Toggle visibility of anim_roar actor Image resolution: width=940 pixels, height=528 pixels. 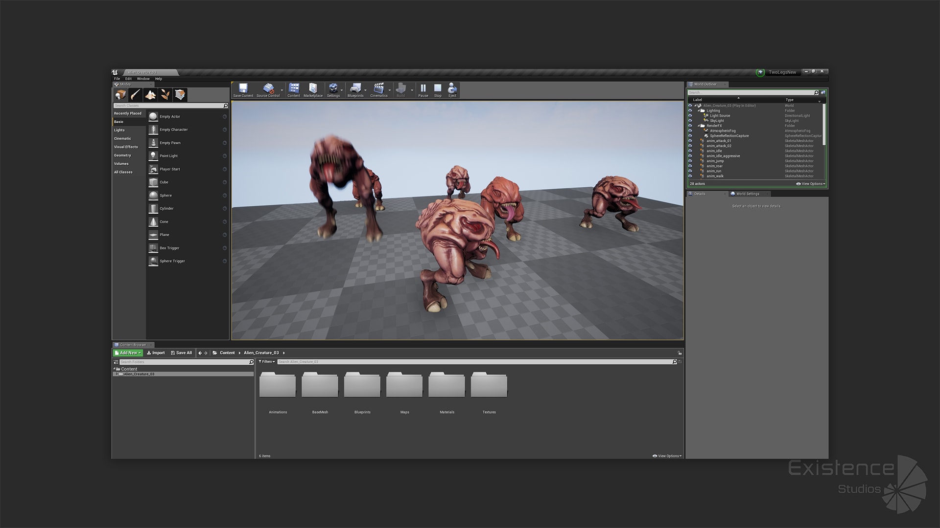tap(690, 166)
